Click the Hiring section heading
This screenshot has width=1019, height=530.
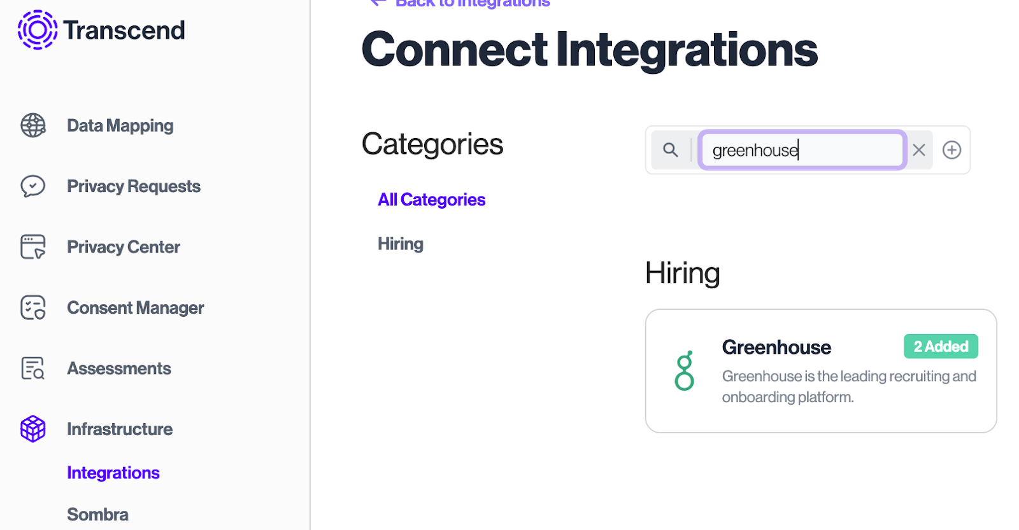pyautogui.click(x=682, y=274)
